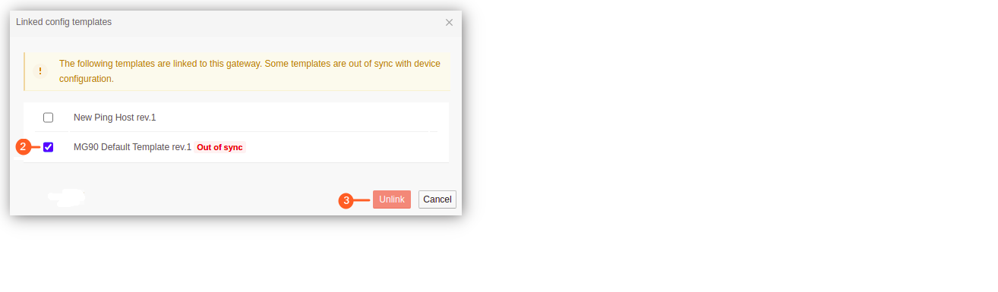Click the white redacted blob in the footer
This screenshot has width=998, height=292.
pyautogui.click(x=67, y=198)
